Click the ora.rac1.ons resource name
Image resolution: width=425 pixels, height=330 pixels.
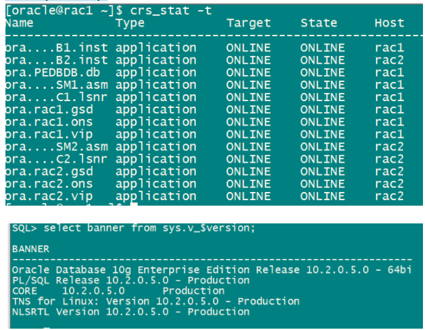coord(49,122)
